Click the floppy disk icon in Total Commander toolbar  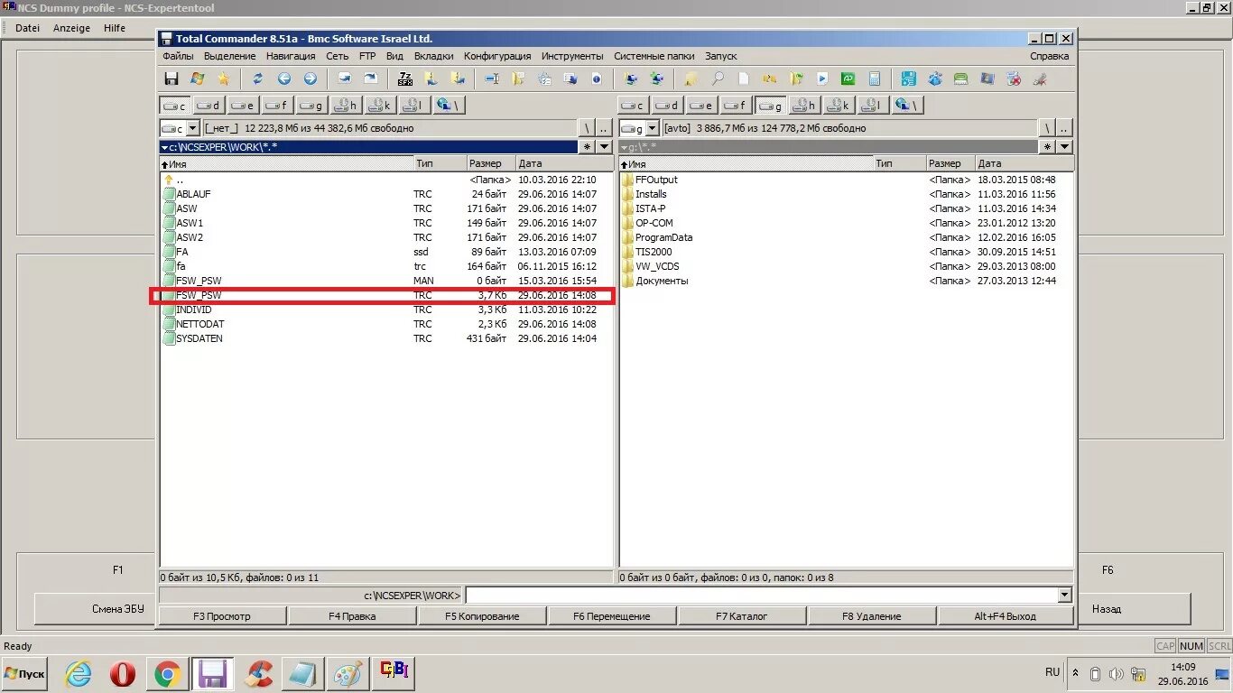point(172,79)
